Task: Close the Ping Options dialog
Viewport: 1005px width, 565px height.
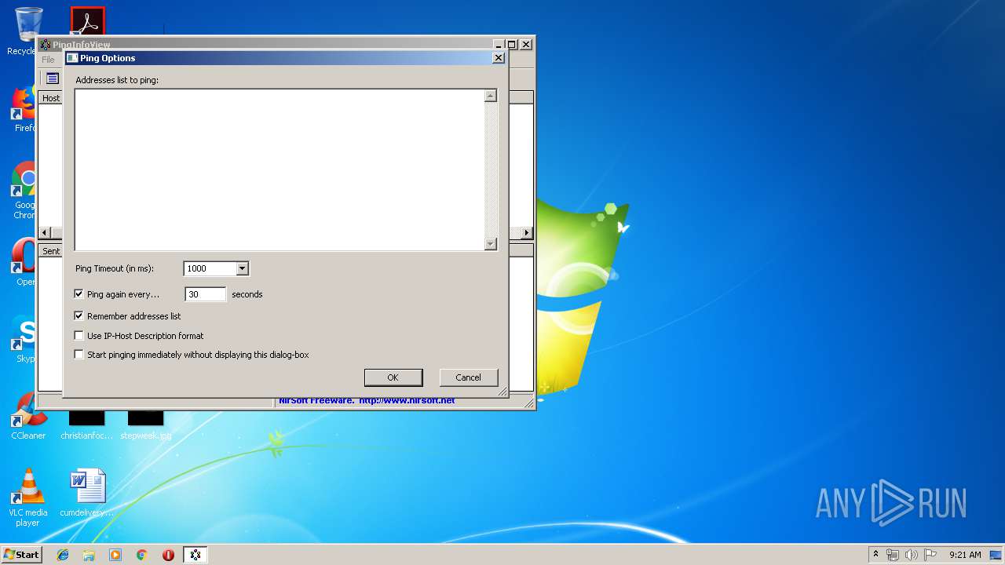Action: [498, 58]
